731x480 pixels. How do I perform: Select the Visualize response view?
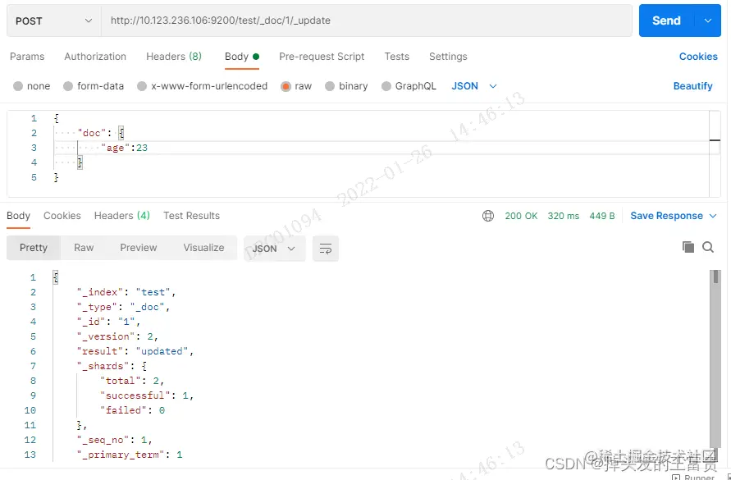(203, 248)
